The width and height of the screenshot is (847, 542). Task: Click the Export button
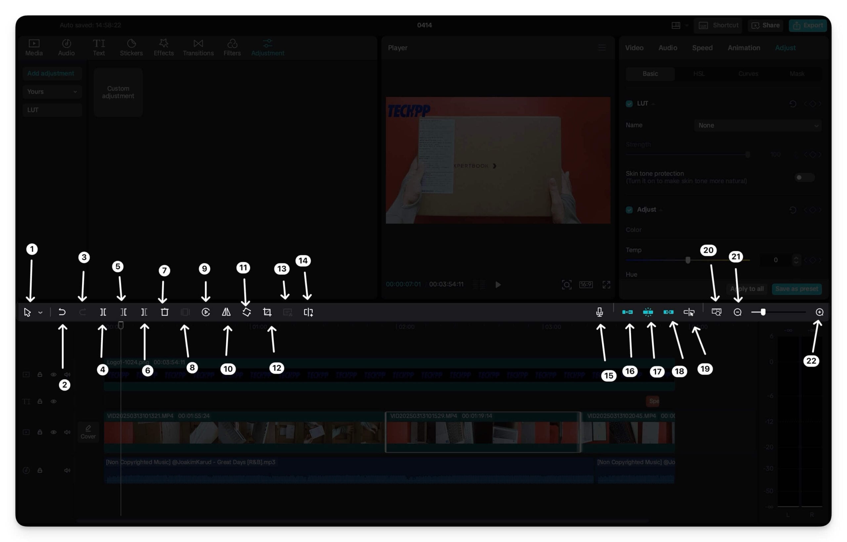[x=808, y=25]
